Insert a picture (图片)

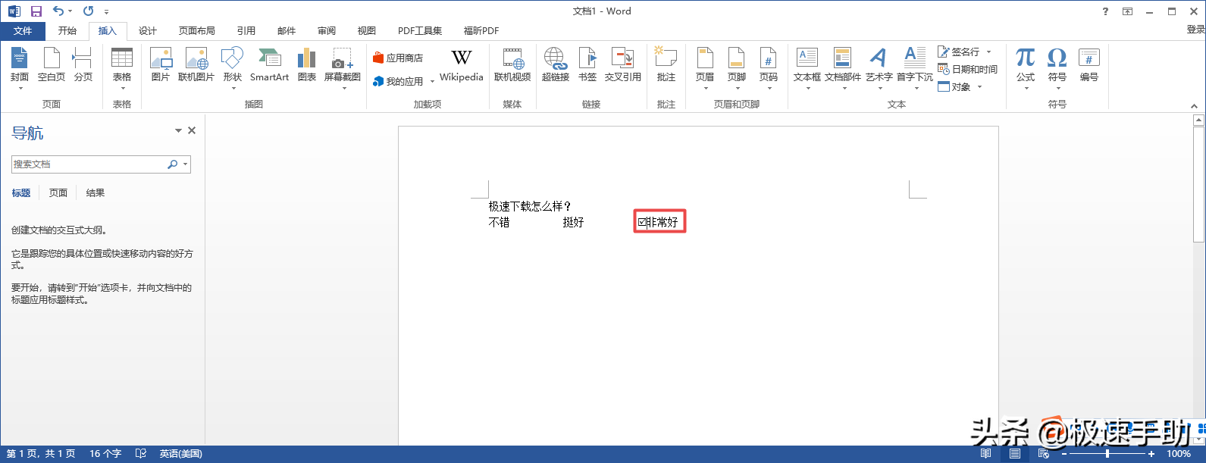[x=161, y=64]
